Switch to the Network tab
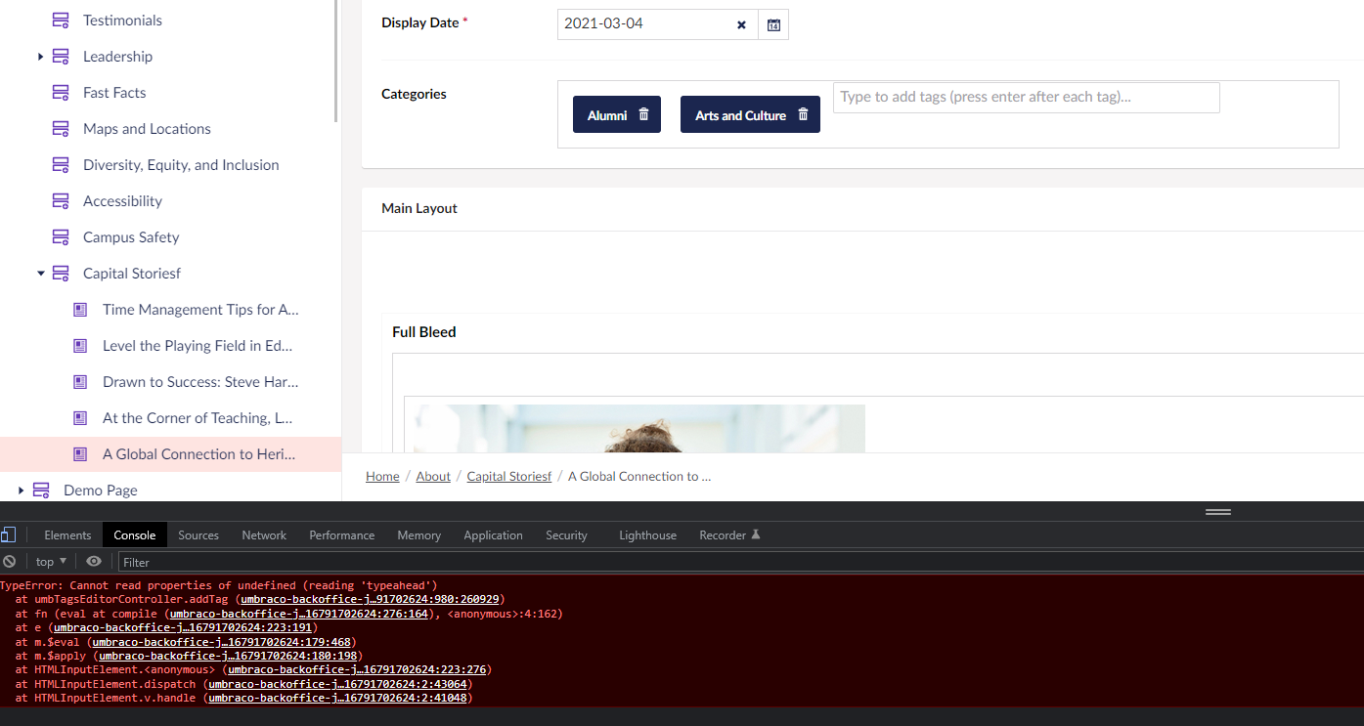 tap(264, 534)
